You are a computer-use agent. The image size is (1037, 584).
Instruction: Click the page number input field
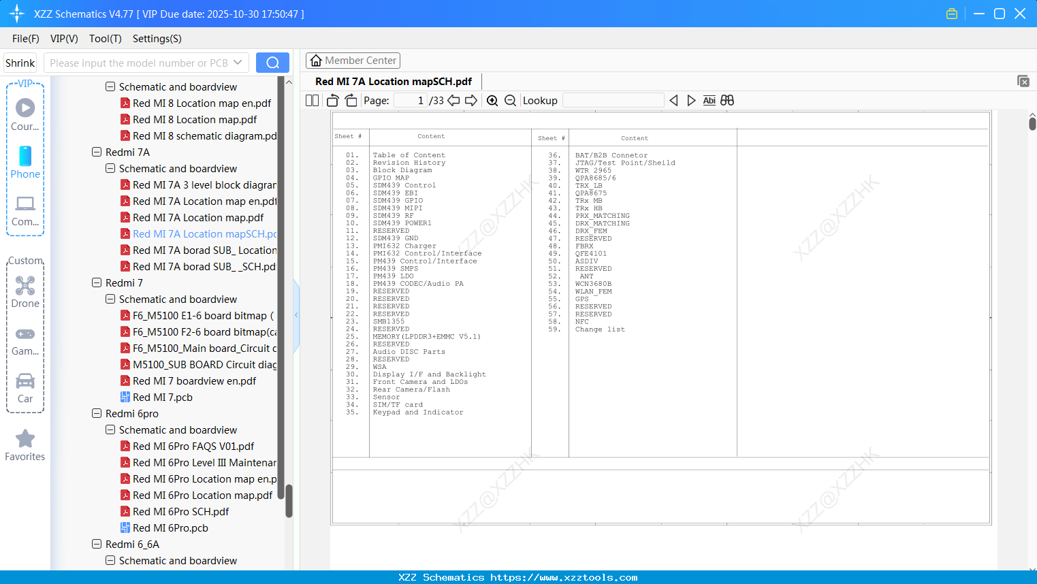click(x=411, y=101)
